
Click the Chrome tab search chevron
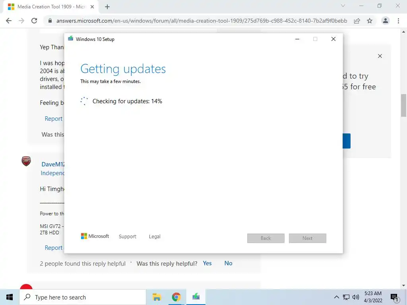[x=343, y=6]
